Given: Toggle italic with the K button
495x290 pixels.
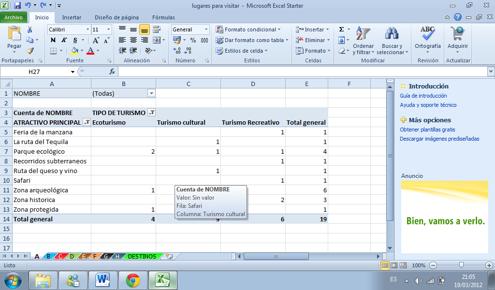Looking at the screenshot, I should tap(64, 40).
